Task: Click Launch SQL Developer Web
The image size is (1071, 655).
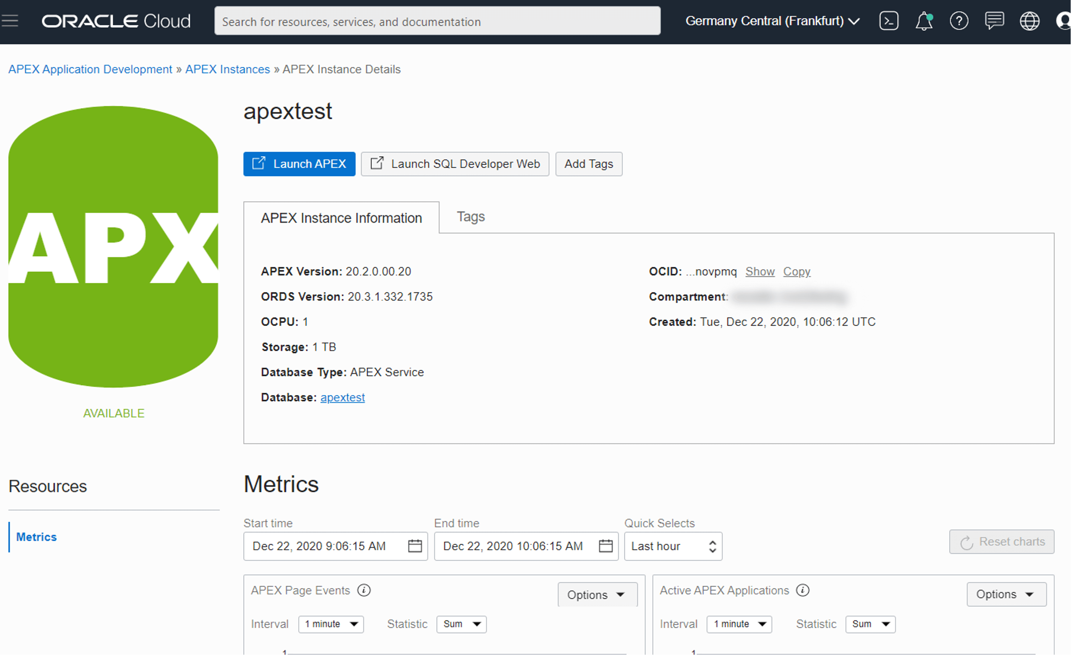Action: (x=455, y=164)
